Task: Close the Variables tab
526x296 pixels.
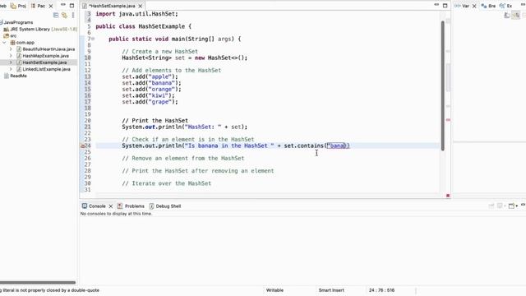Action: [x=474, y=6]
